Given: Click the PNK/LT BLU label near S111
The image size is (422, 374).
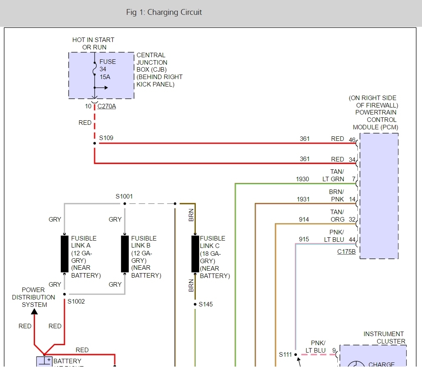Looking at the screenshot, I should tap(316, 347).
